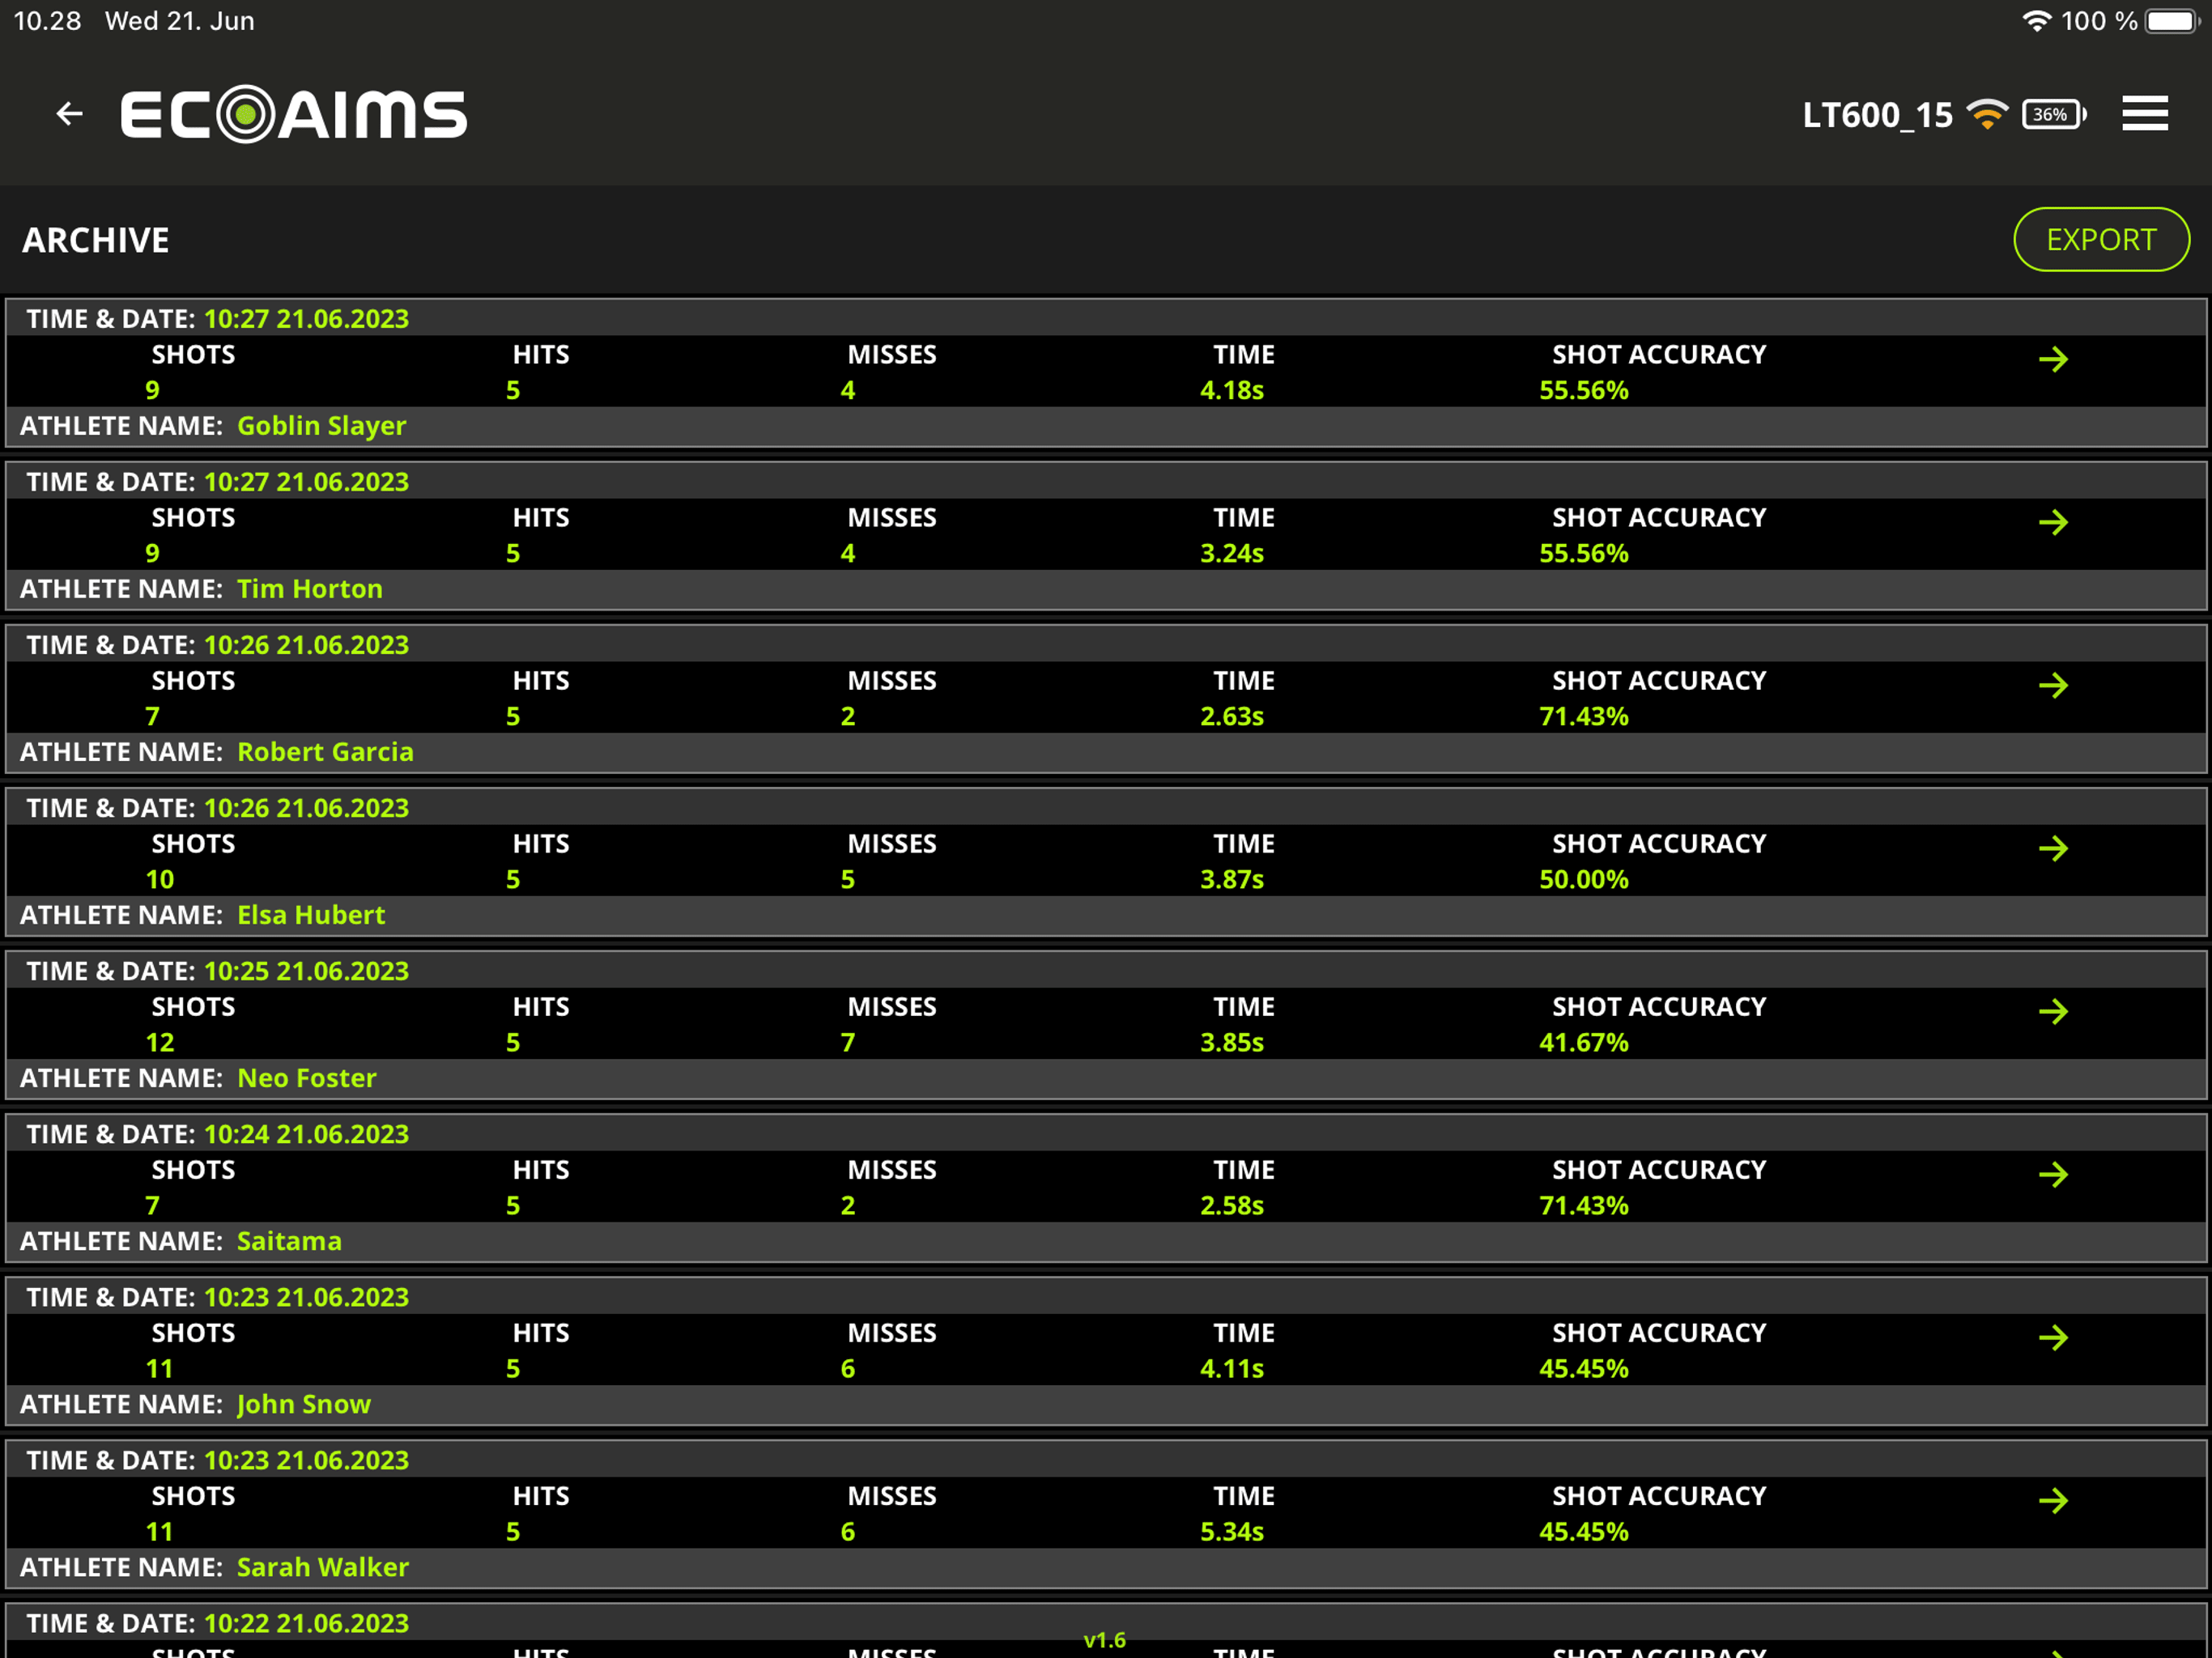The width and height of the screenshot is (2212, 1658).
Task: Tap the 10:22 21.06.2023 timestamp
Action: tap(307, 1623)
